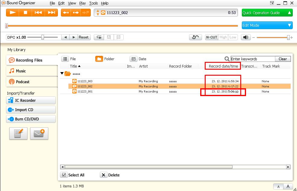Adjust the DPC speed slider handle

(43, 37)
